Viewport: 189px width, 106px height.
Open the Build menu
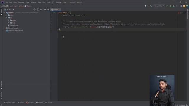(x=39, y=2)
